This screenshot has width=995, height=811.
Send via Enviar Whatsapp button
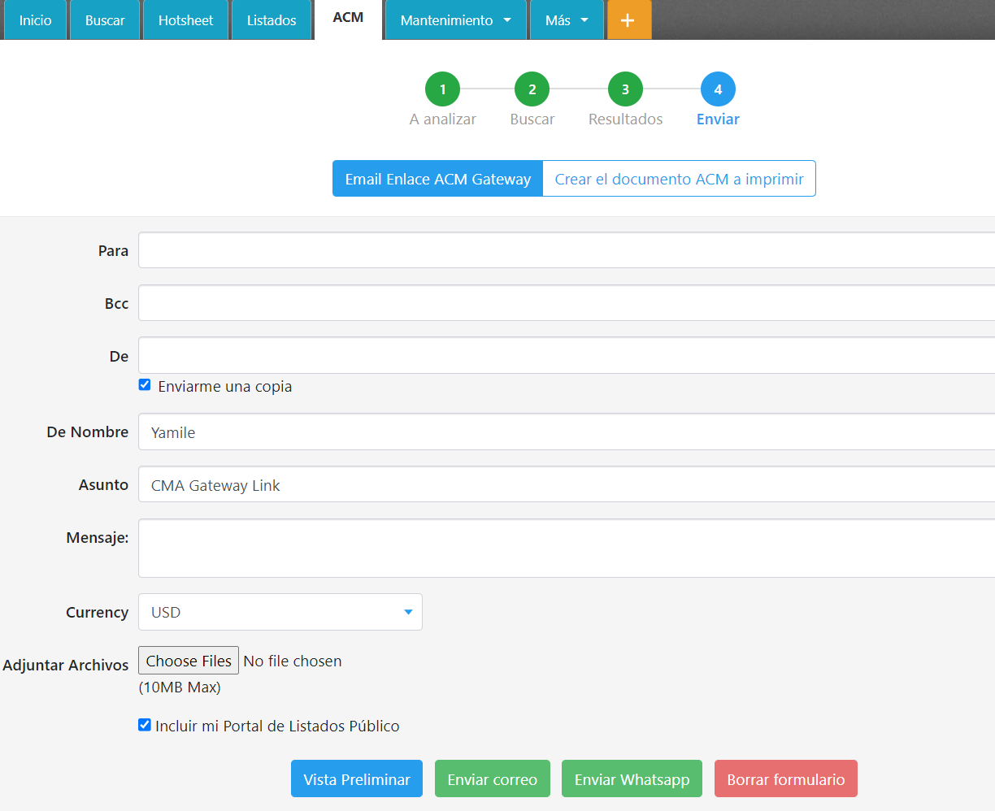pos(632,778)
